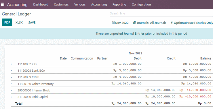213x109 pixels.
Task: Expand 31100020 Paid Capital row arrow
Action: click(x=11, y=97)
